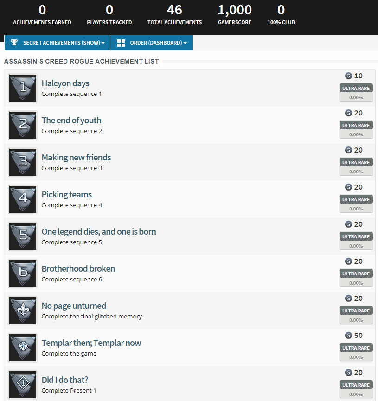This screenshot has width=378, height=401.
Task: Open the Picking teams achievement badge icon
Action: [x=23, y=199]
